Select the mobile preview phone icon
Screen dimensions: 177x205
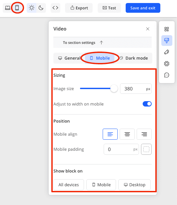point(17,8)
